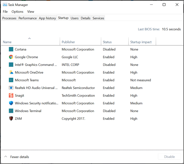Switch to the Processes tab

[9, 18]
